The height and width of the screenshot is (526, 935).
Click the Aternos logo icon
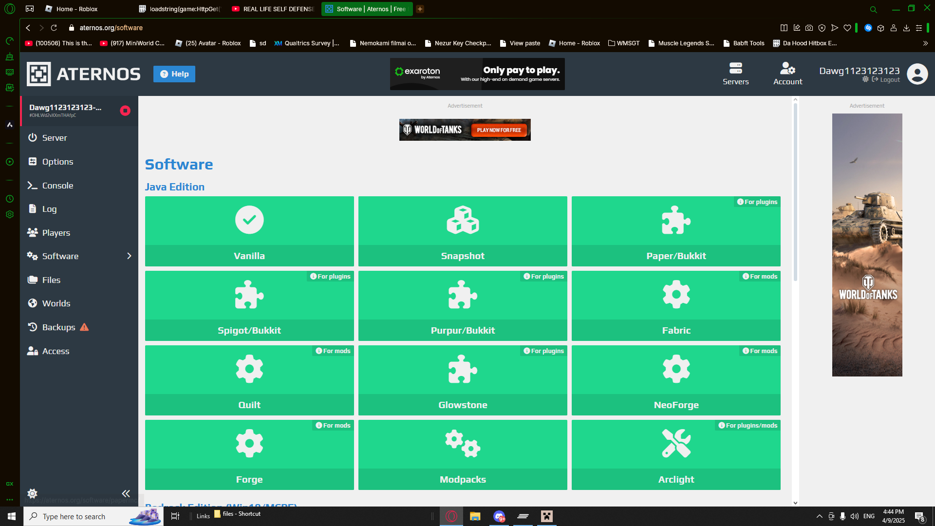point(39,74)
